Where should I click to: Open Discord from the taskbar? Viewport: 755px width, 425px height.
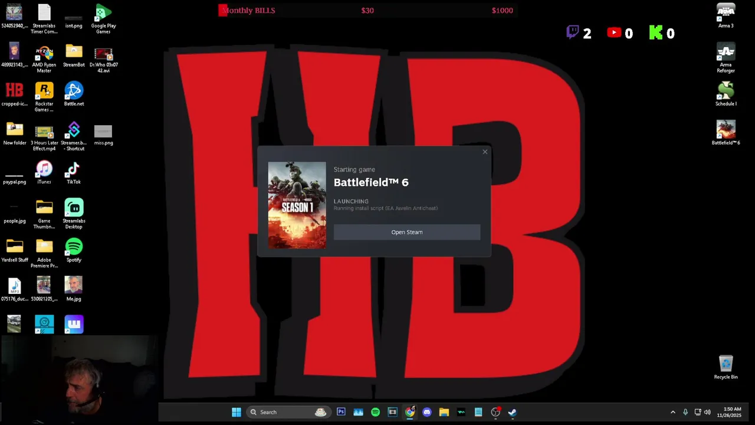point(427,412)
